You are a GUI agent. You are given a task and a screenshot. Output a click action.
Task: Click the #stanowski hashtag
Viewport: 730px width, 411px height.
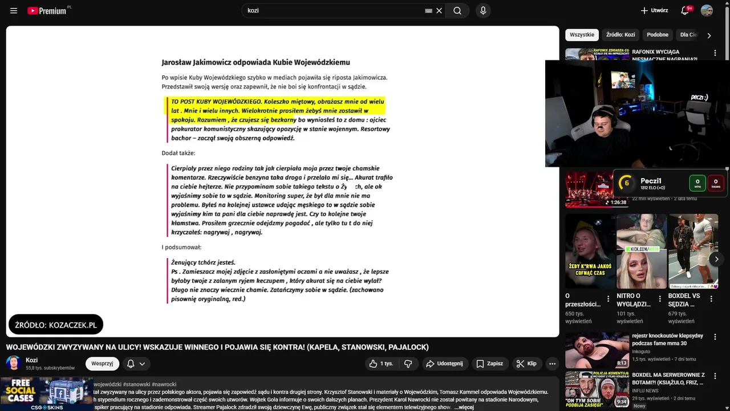(136, 385)
